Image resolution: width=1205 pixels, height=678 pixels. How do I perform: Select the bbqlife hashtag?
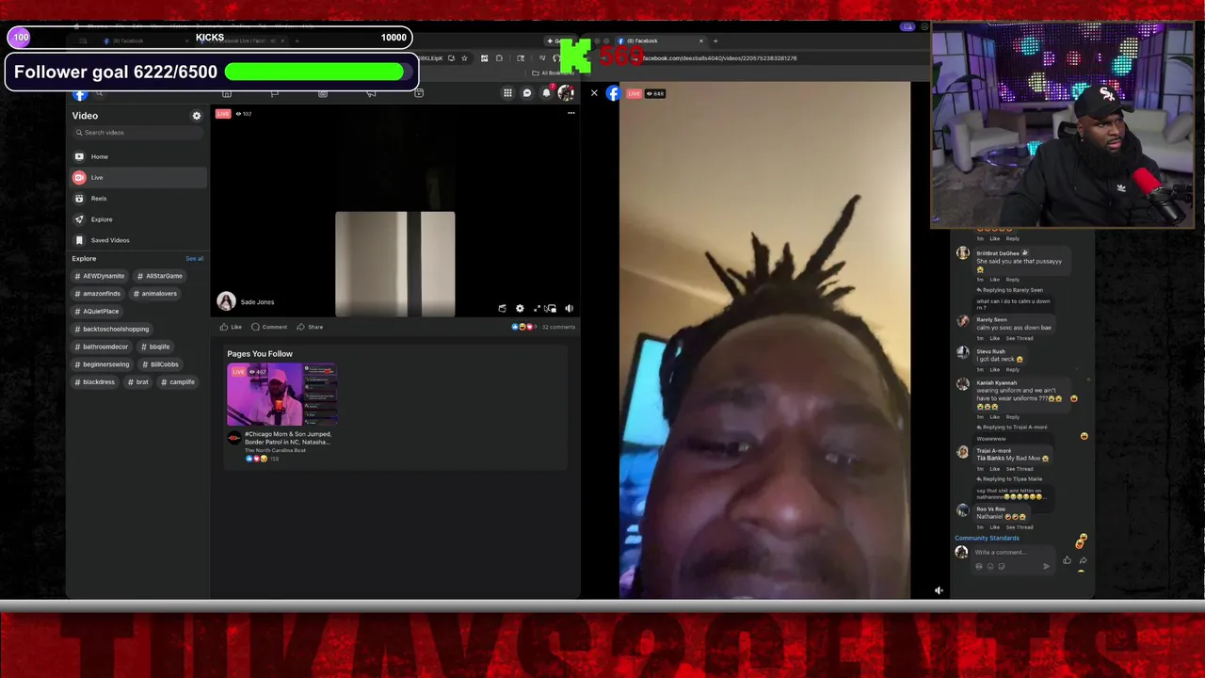[x=155, y=347]
